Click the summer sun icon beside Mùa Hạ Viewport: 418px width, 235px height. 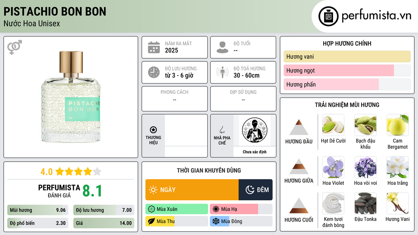(x=216, y=209)
